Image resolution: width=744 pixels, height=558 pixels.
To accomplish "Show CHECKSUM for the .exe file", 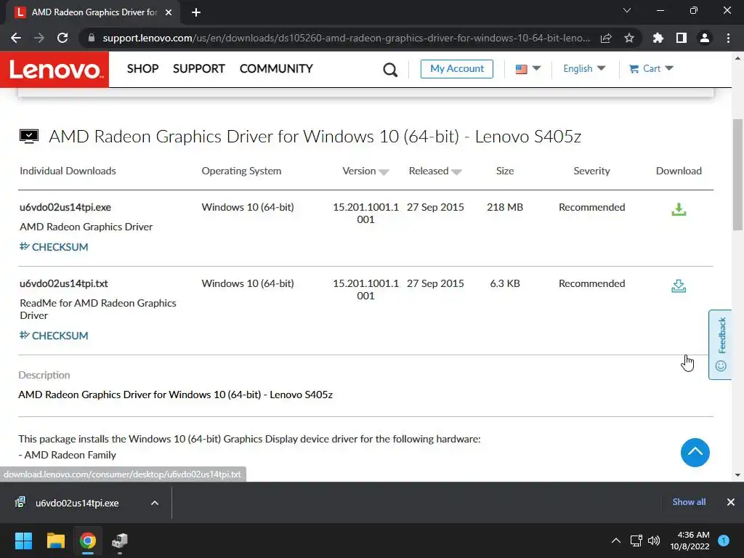I will pyautogui.click(x=54, y=247).
